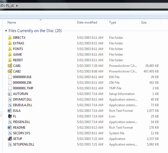Click the Icon type text in FL row

[x=112, y=116]
